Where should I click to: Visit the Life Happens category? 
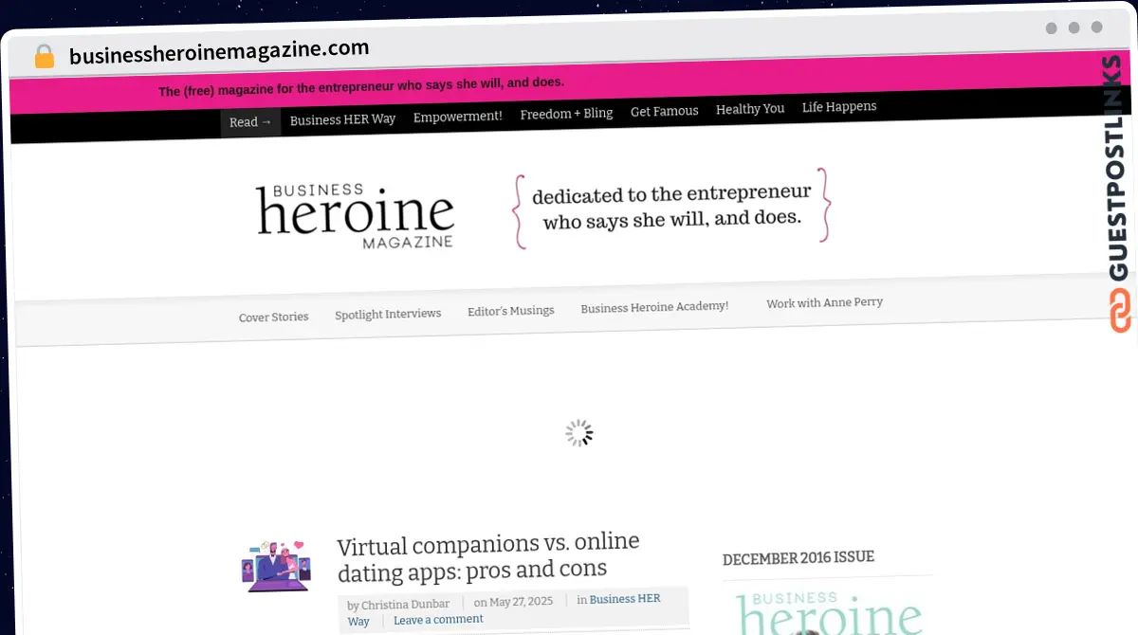click(x=839, y=106)
